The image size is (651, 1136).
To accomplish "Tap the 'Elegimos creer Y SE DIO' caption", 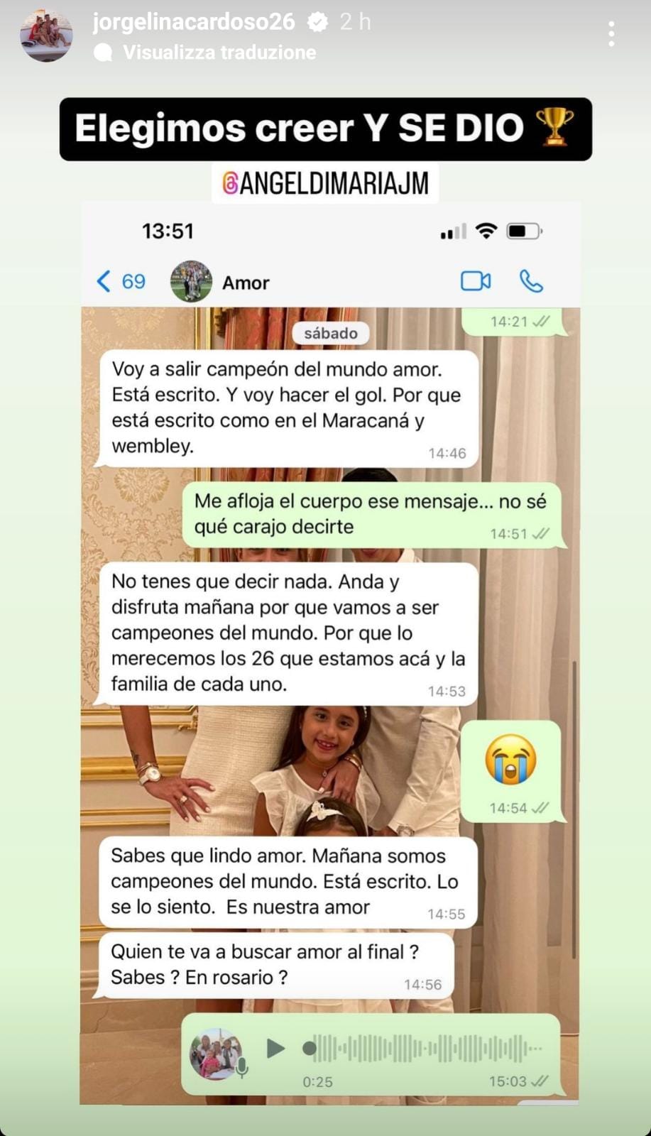I will point(325,129).
